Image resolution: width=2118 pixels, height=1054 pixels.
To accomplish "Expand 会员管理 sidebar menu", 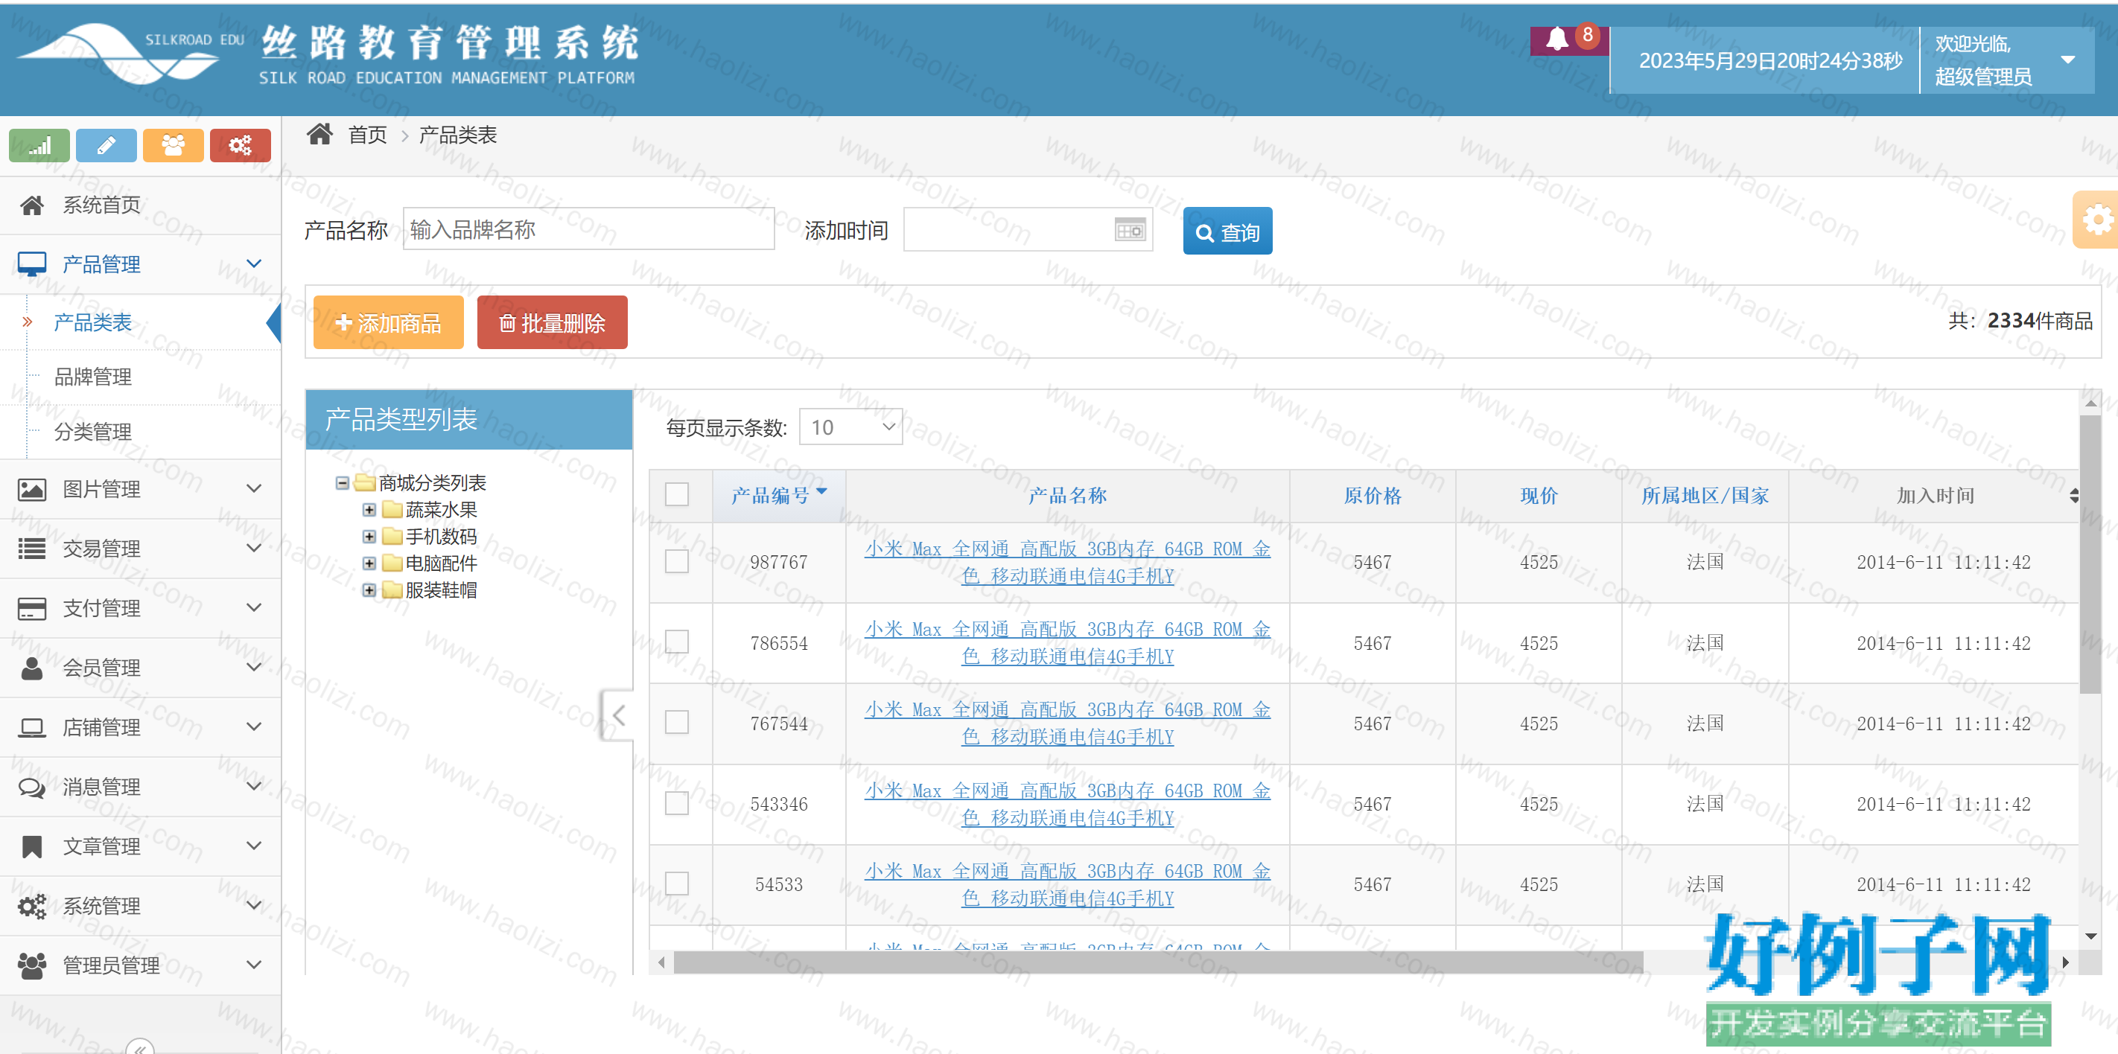I will click(140, 667).
